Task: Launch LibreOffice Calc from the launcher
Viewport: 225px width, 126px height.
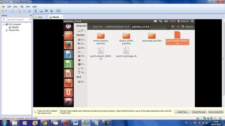Action: [x=68, y=64]
